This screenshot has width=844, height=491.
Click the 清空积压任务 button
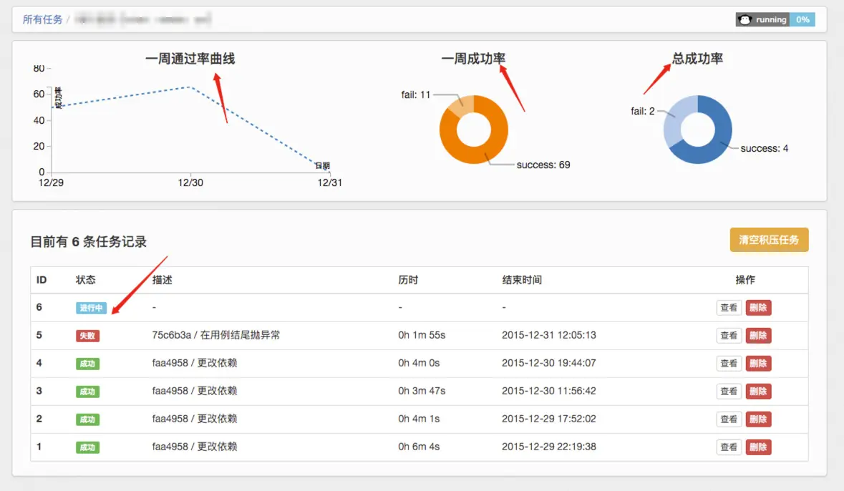click(769, 240)
